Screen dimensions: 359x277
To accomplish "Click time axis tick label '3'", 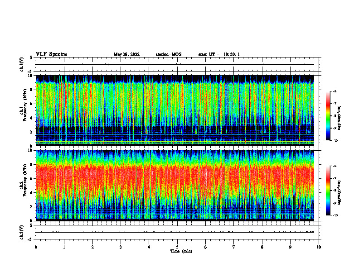I will (121, 247).
